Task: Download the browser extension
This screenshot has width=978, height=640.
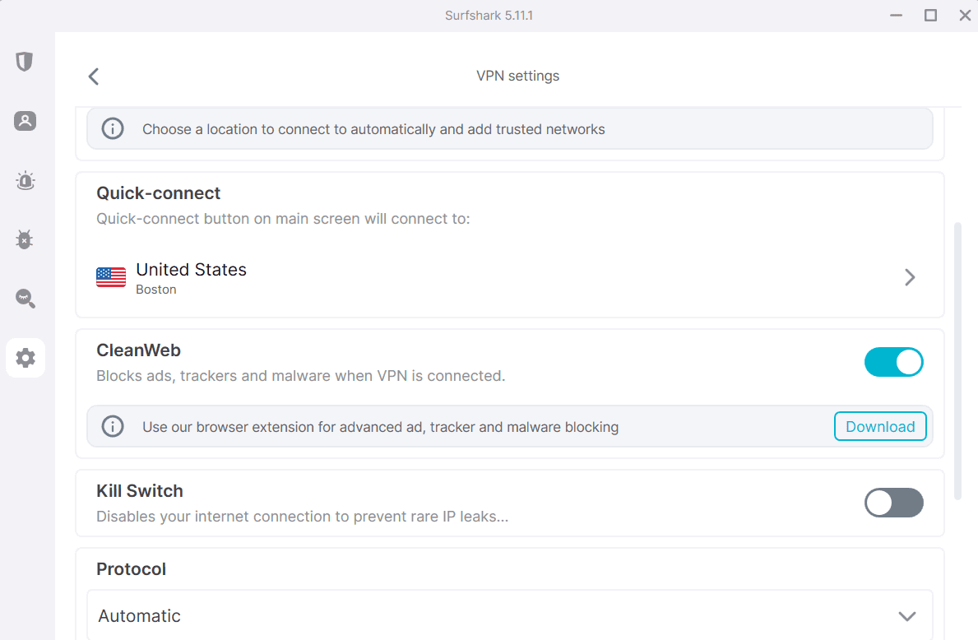Action: tap(880, 427)
